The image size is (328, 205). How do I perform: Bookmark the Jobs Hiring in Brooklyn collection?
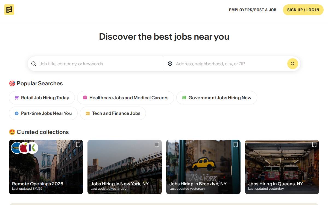click(236, 145)
